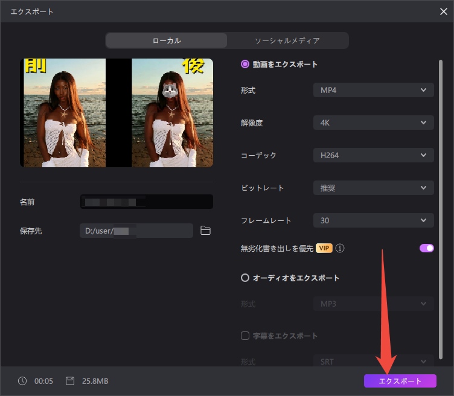Screen dimensions: 454x396
Task: Expand the bitrate 推奨 dropdown
Action: click(x=373, y=188)
